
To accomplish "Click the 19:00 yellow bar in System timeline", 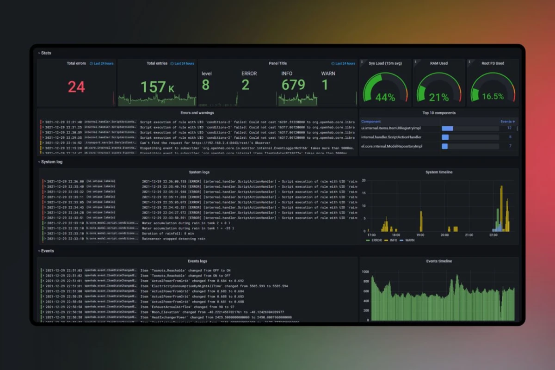I will [x=421, y=222].
